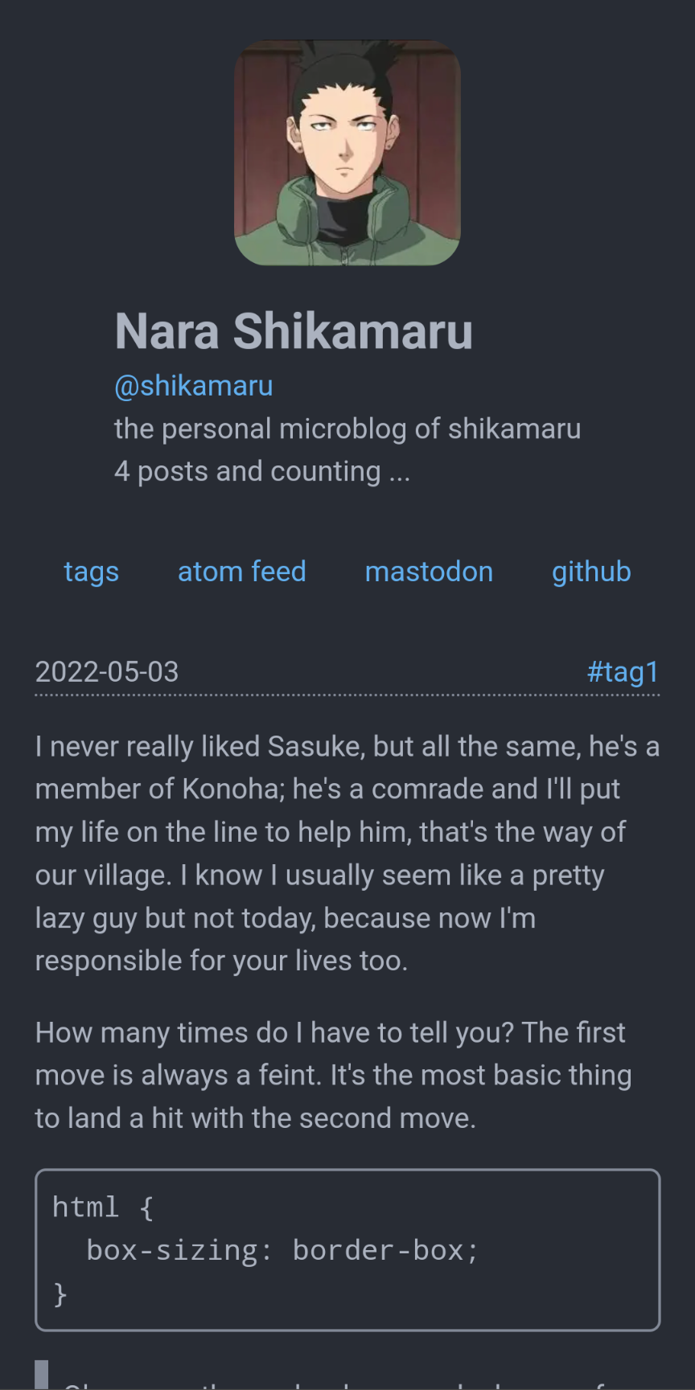This screenshot has height=1390, width=695.
Task: Click the blog description tagline text
Action: pyautogui.click(x=347, y=429)
